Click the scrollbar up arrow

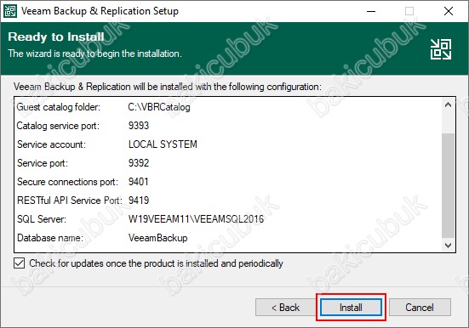pos(448,105)
